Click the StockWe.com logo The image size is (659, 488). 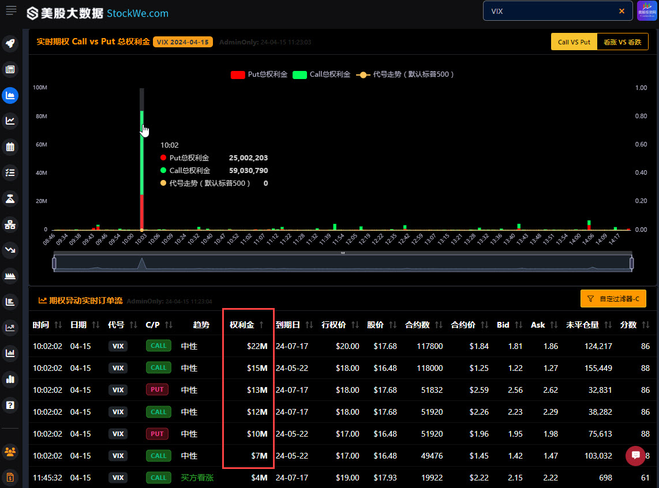98,13
